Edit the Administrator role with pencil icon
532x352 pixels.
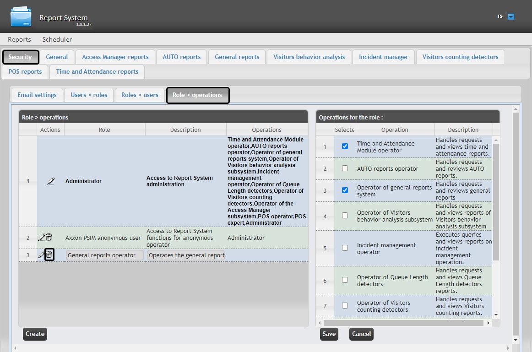[50, 181]
